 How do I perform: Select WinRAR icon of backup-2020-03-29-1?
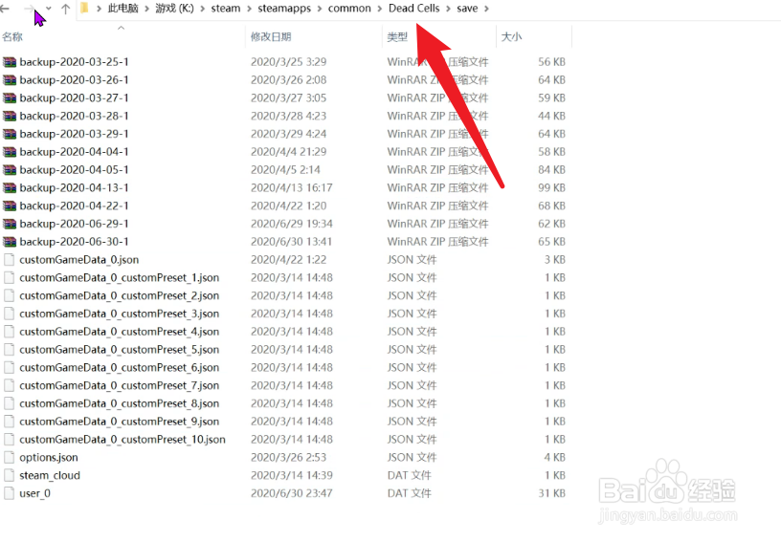pos(10,134)
